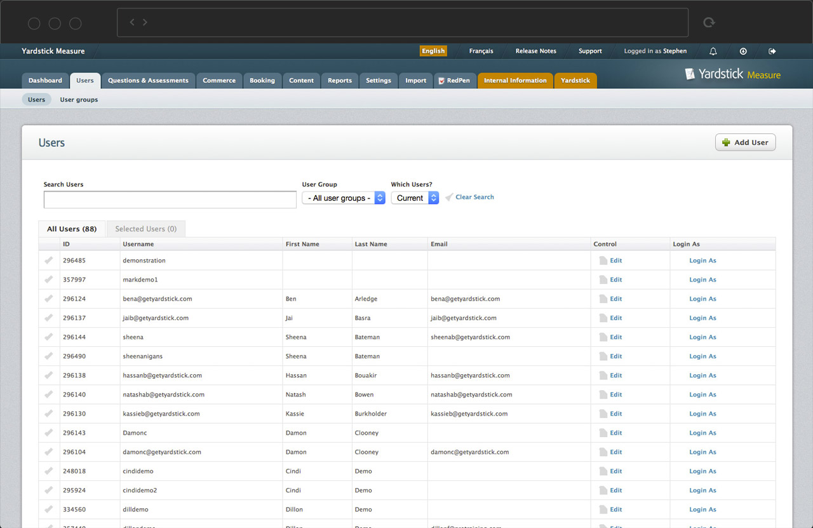Click the logout arrow icon

pos(772,51)
